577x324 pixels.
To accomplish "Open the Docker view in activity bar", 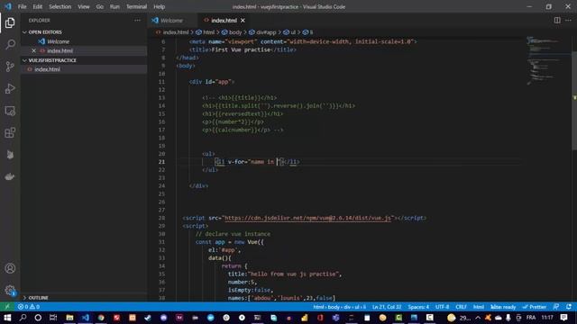I will pyautogui.click(x=10, y=176).
